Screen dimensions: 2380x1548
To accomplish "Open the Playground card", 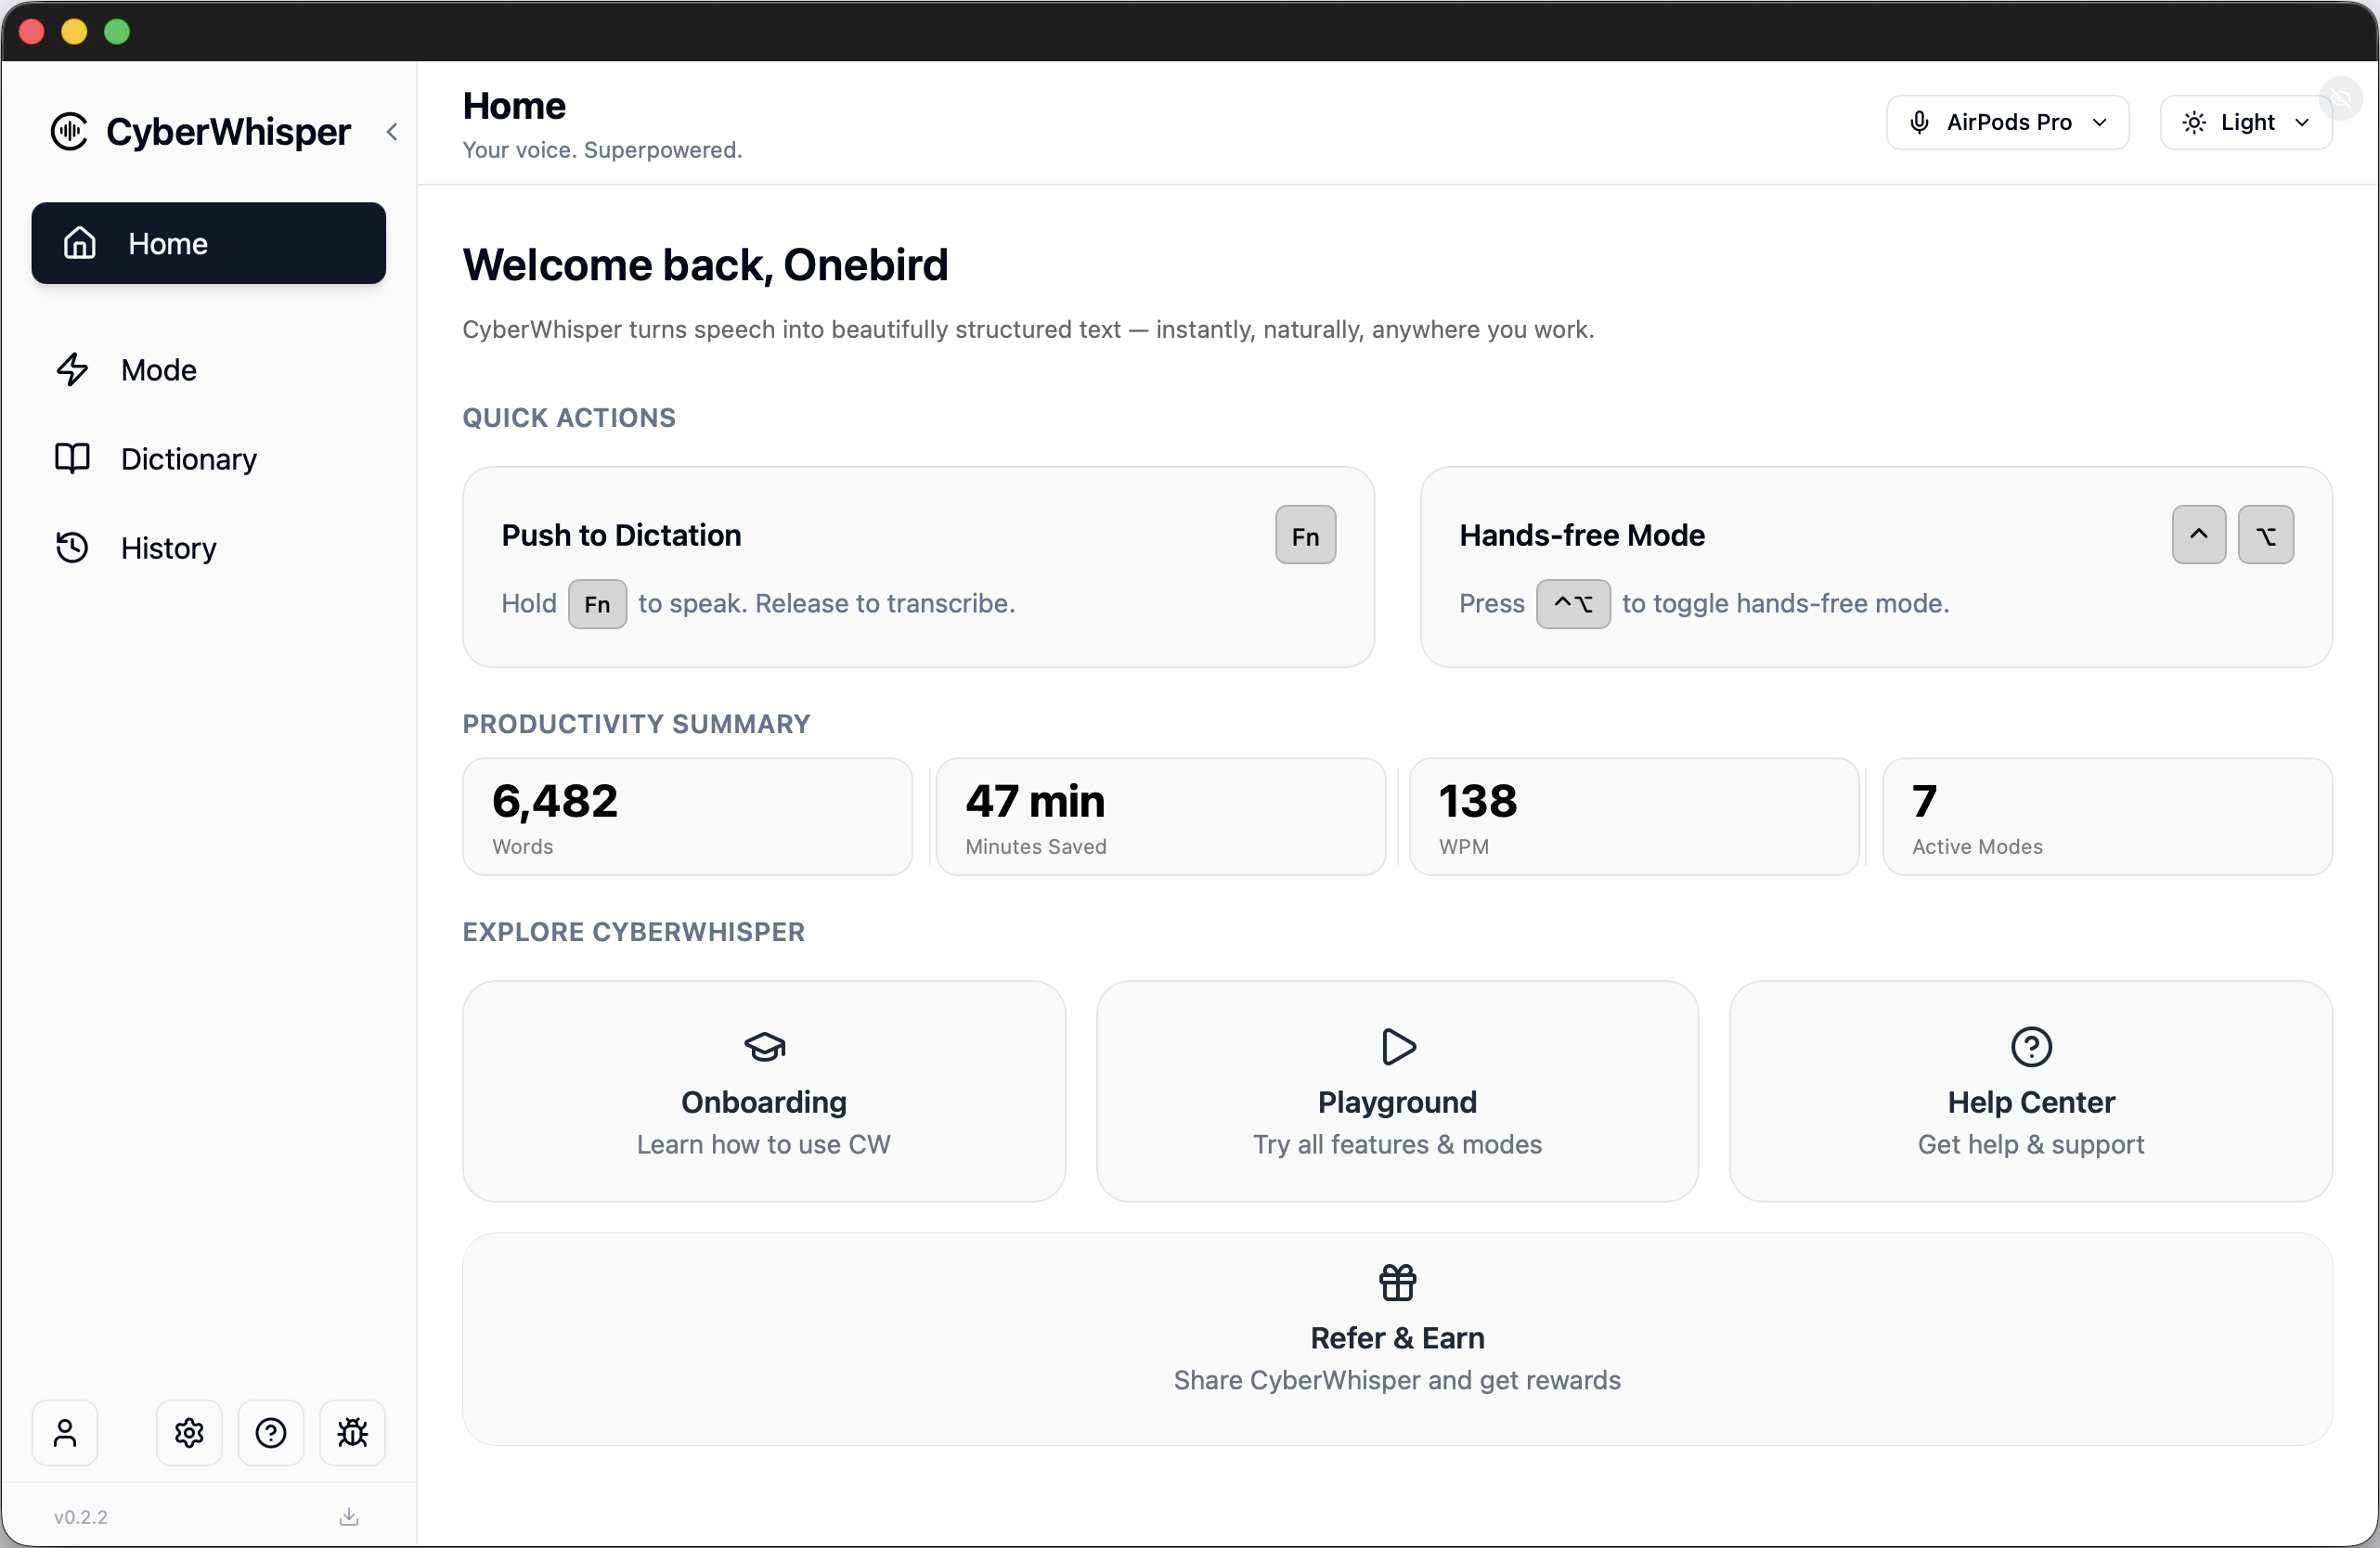I will click(x=1396, y=1091).
